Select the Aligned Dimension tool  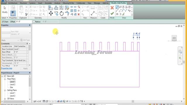tap(93, 13)
